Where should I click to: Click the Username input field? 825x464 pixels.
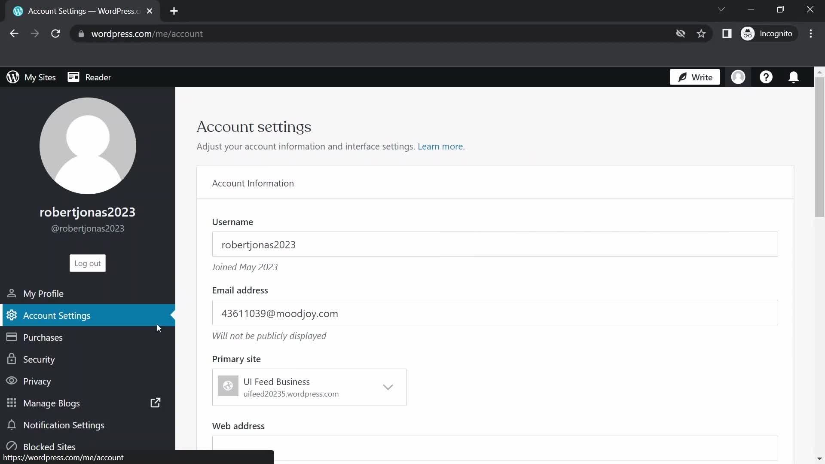494,244
